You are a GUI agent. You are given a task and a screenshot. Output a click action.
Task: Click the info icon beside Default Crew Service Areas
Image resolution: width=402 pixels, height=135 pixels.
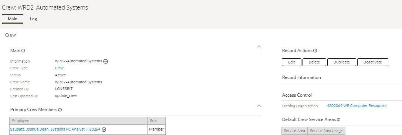point(338,120)
